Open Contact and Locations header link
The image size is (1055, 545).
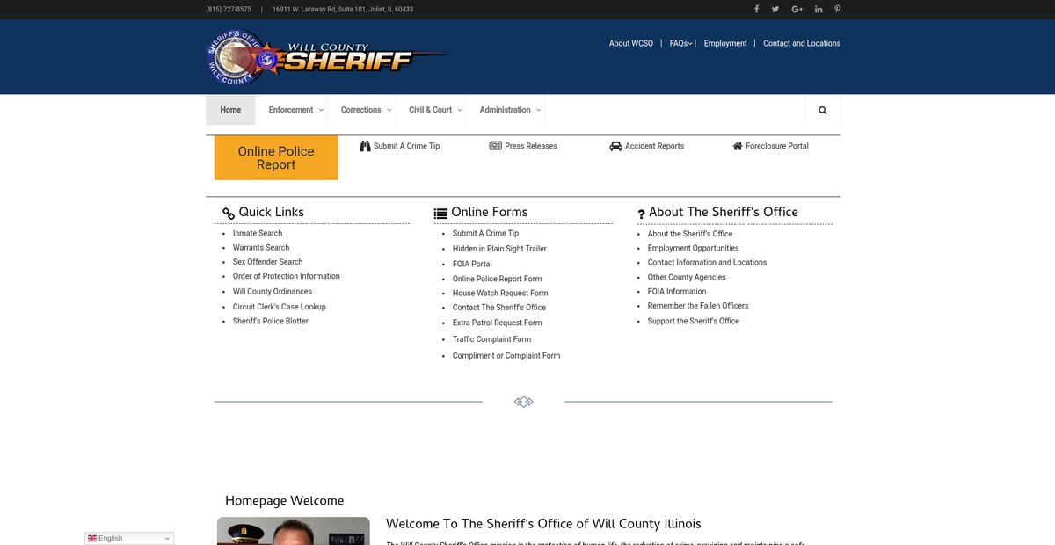tap(802, 43)
